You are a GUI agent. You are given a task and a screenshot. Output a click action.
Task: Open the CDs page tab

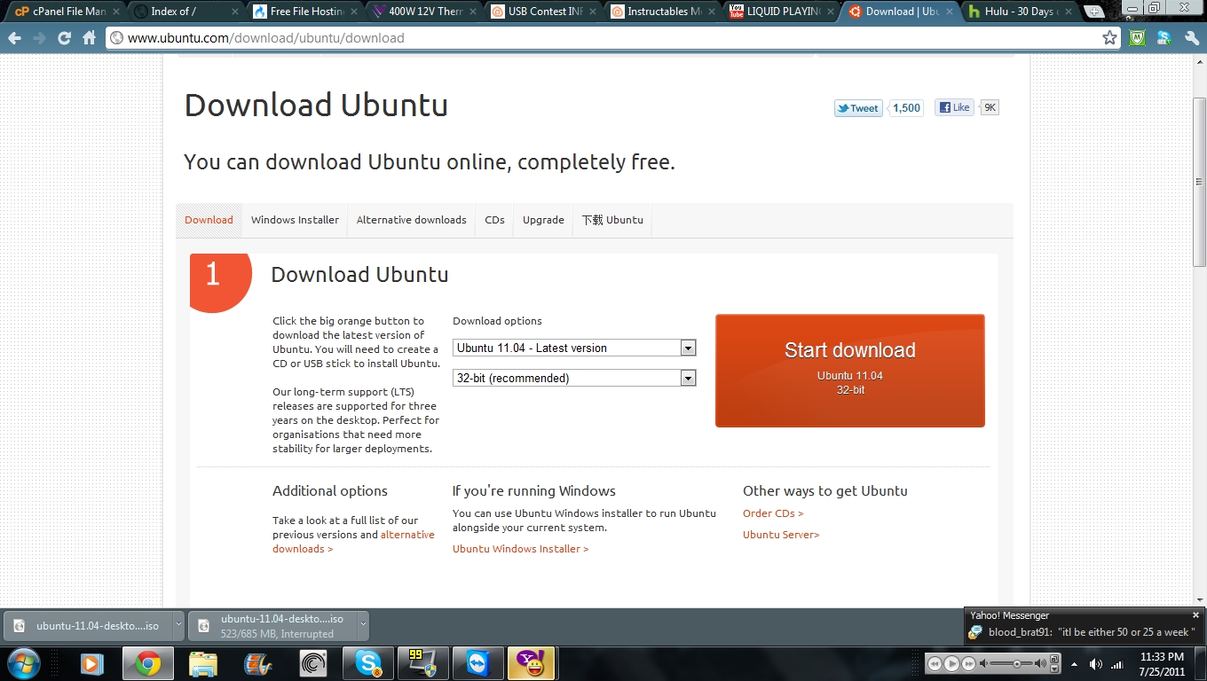click(494, 220)
